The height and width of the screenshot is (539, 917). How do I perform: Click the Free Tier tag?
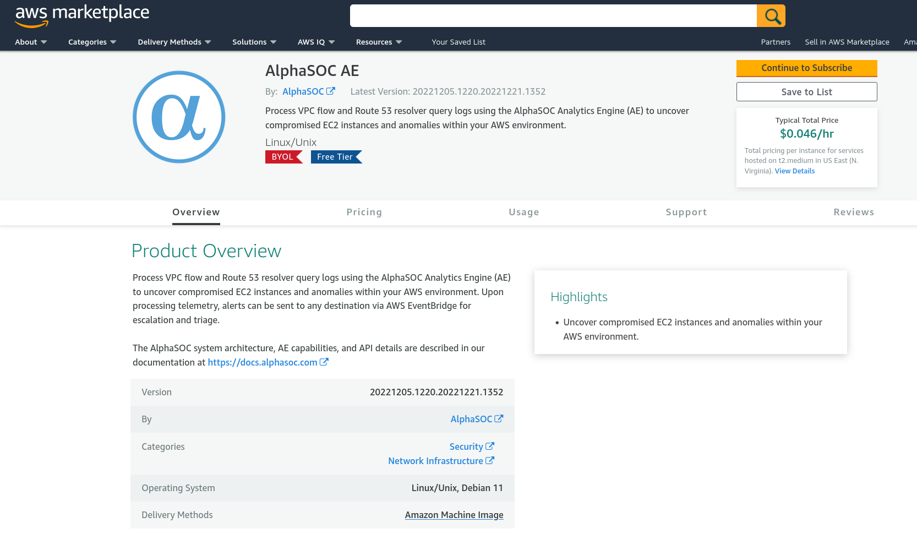[336, 157]
